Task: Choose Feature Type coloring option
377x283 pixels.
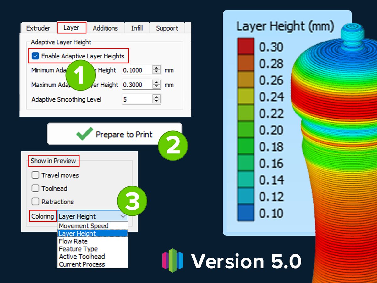Action: point(93,249)
